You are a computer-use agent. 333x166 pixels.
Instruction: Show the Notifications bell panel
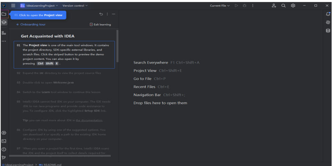coord(328,15)
